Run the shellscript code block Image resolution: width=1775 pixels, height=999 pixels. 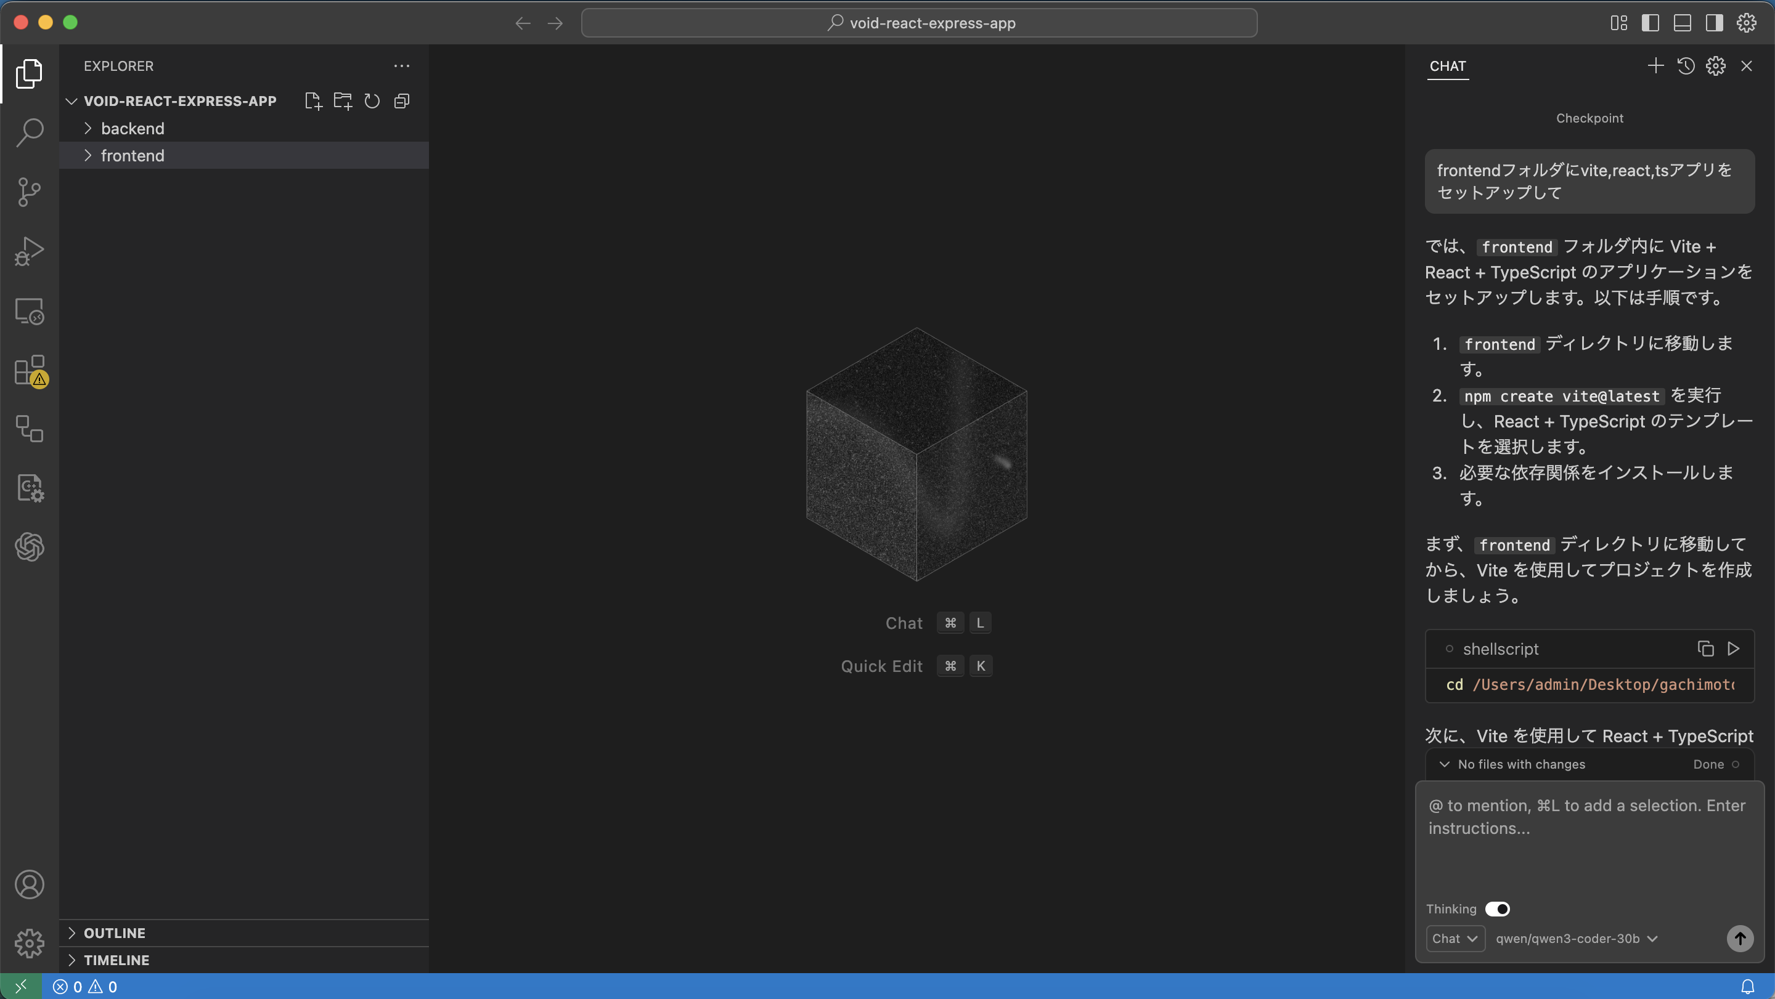coord(1734,649)
